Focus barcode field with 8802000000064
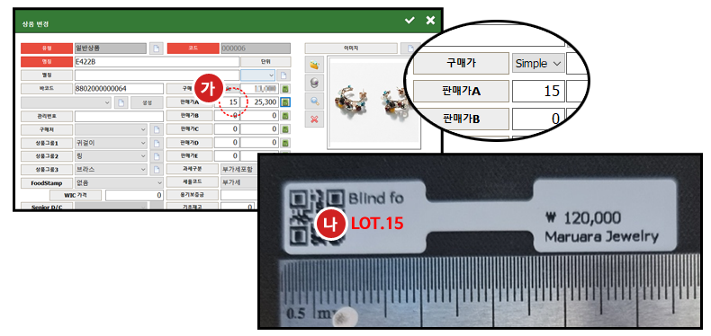711x336 pixels. click(120, 89)
